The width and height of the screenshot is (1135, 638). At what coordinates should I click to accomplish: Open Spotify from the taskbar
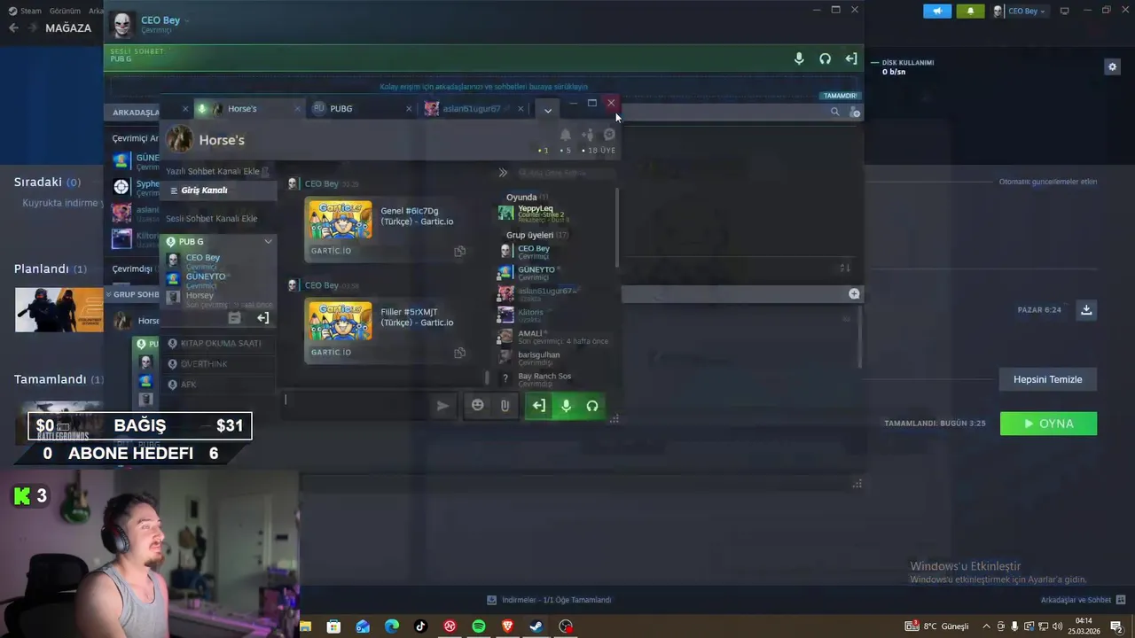tap(479, 626)
